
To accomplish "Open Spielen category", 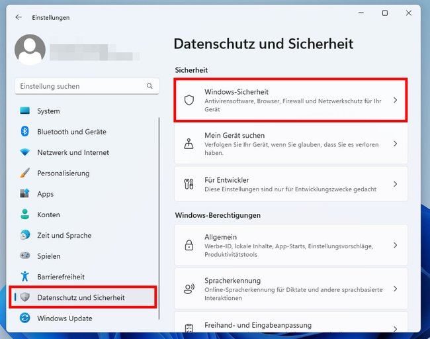I will coord(83,256).
